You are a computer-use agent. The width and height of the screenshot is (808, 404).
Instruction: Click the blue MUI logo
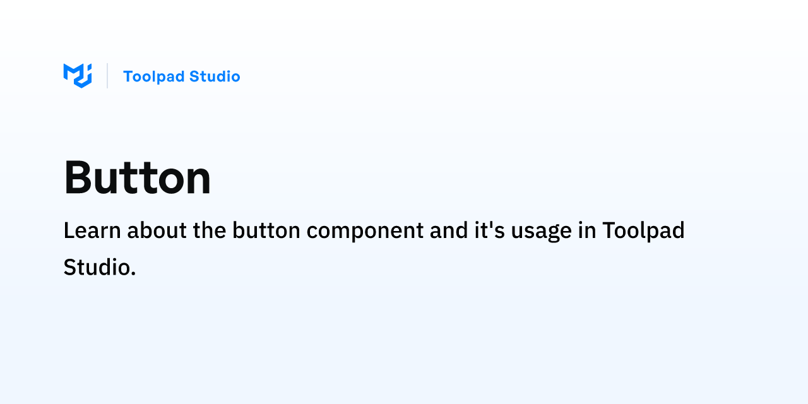click(x=78, y=76)
